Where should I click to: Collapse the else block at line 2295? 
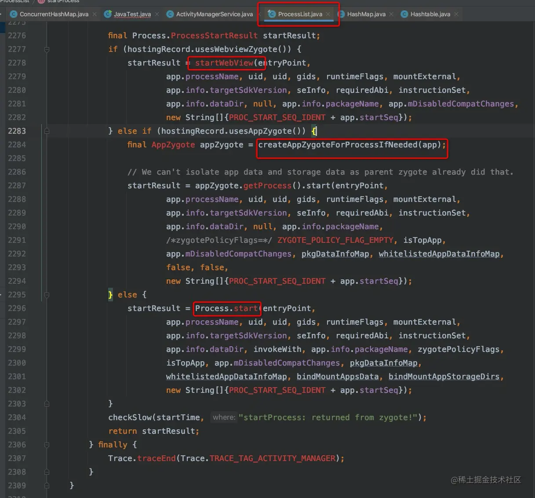[47, 295]
